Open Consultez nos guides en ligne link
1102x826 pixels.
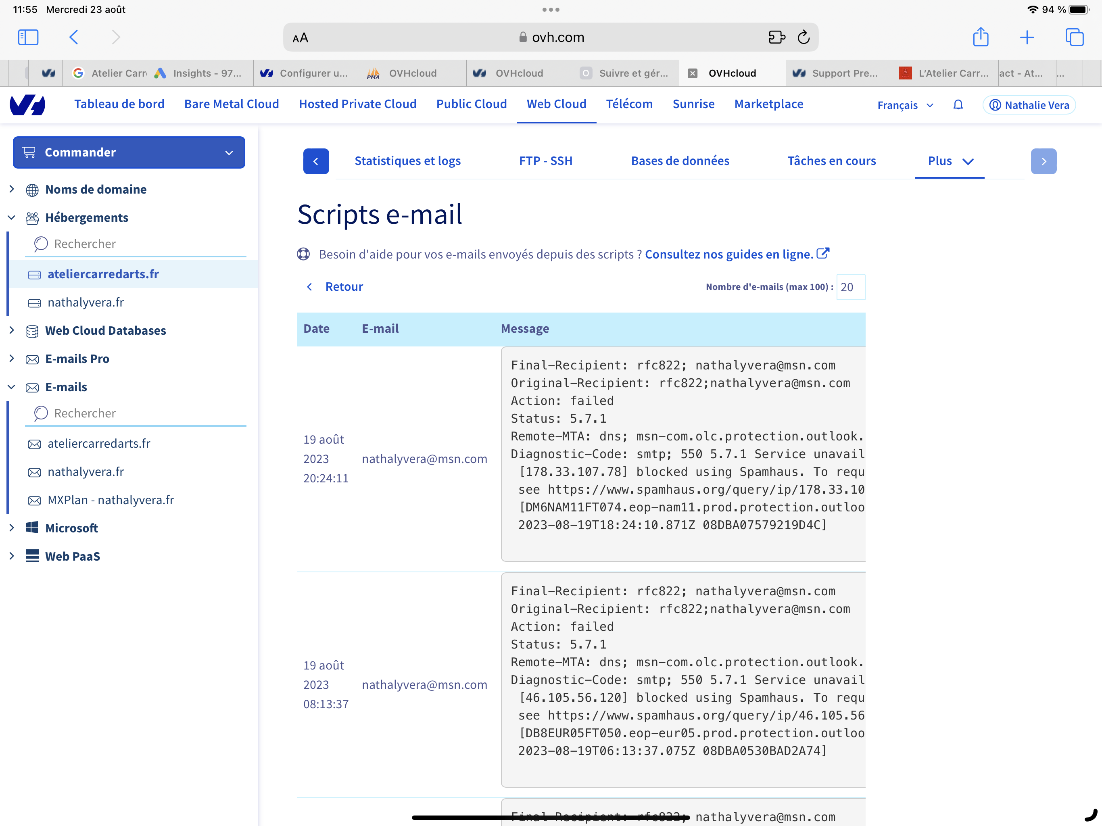pyautogui.click(x=729, y=254)
